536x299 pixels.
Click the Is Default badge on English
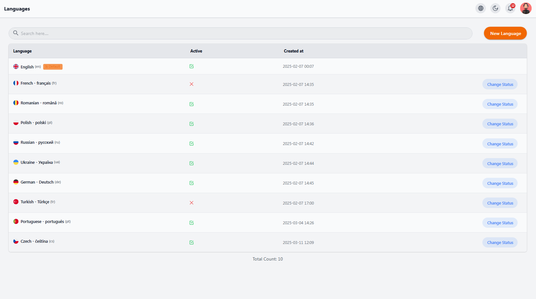coord(53,66)
